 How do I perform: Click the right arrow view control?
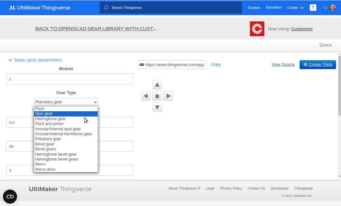pyautogui.click(x=168, y=96)
